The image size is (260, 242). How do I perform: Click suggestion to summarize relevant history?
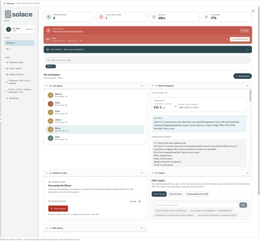[174, 215]
